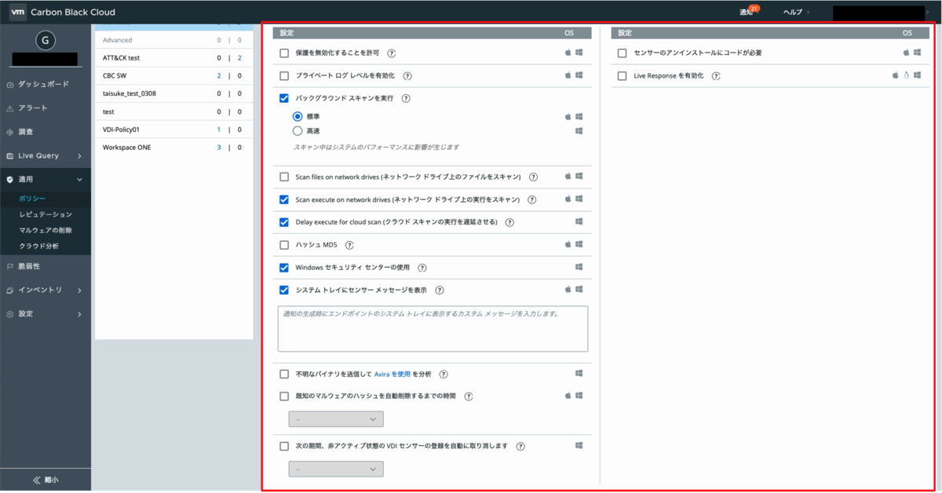This screenshot has height=493, width=942.
Task: Click the ダッシュボード sidebar icon
Action: (x=9, y=84)
